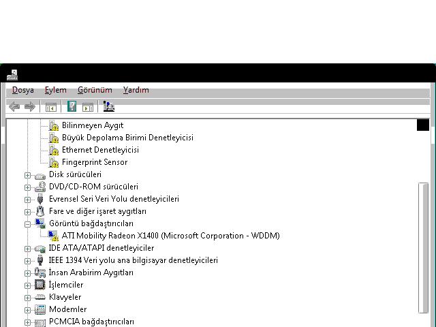Click the Görüntü bağdaştırıcıları display icon
The height and width of the screenshot is (327, 436).
[x=40, y=223]
